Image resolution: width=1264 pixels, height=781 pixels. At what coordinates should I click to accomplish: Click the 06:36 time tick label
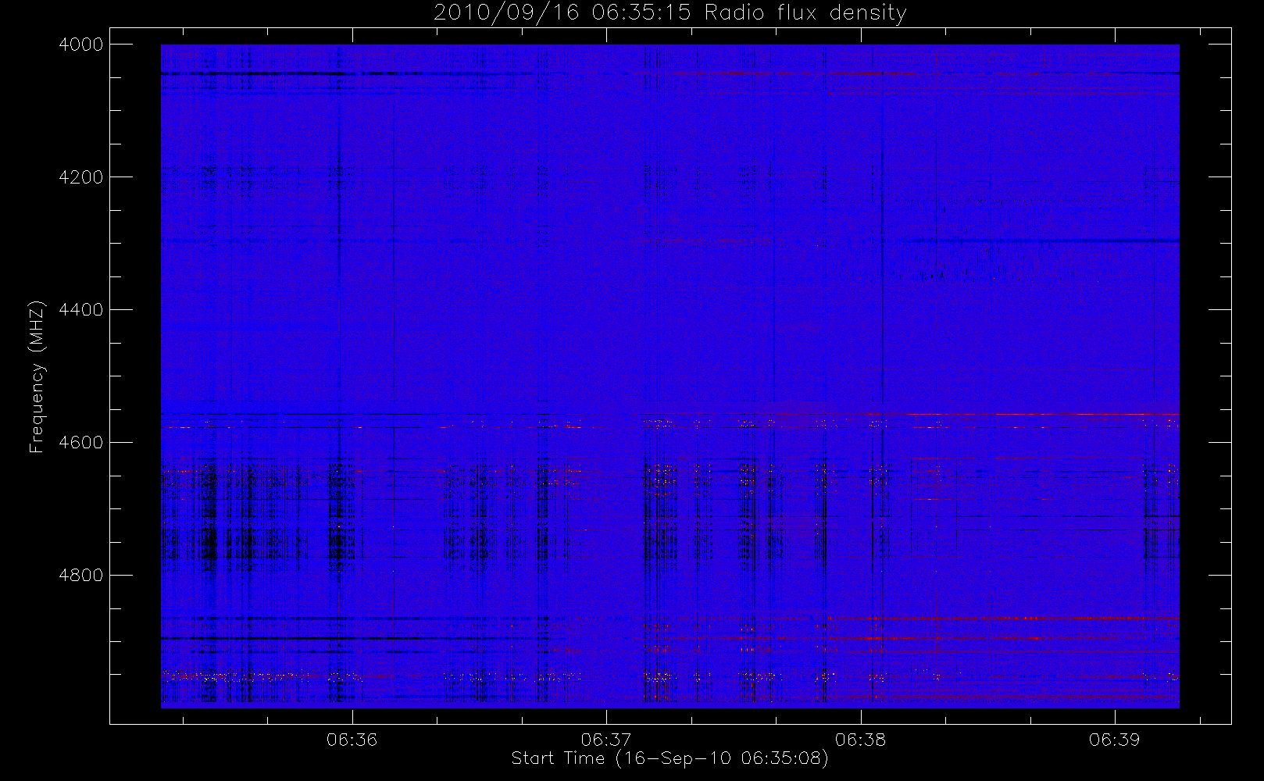pyautogui.click(x=352, y=740)
